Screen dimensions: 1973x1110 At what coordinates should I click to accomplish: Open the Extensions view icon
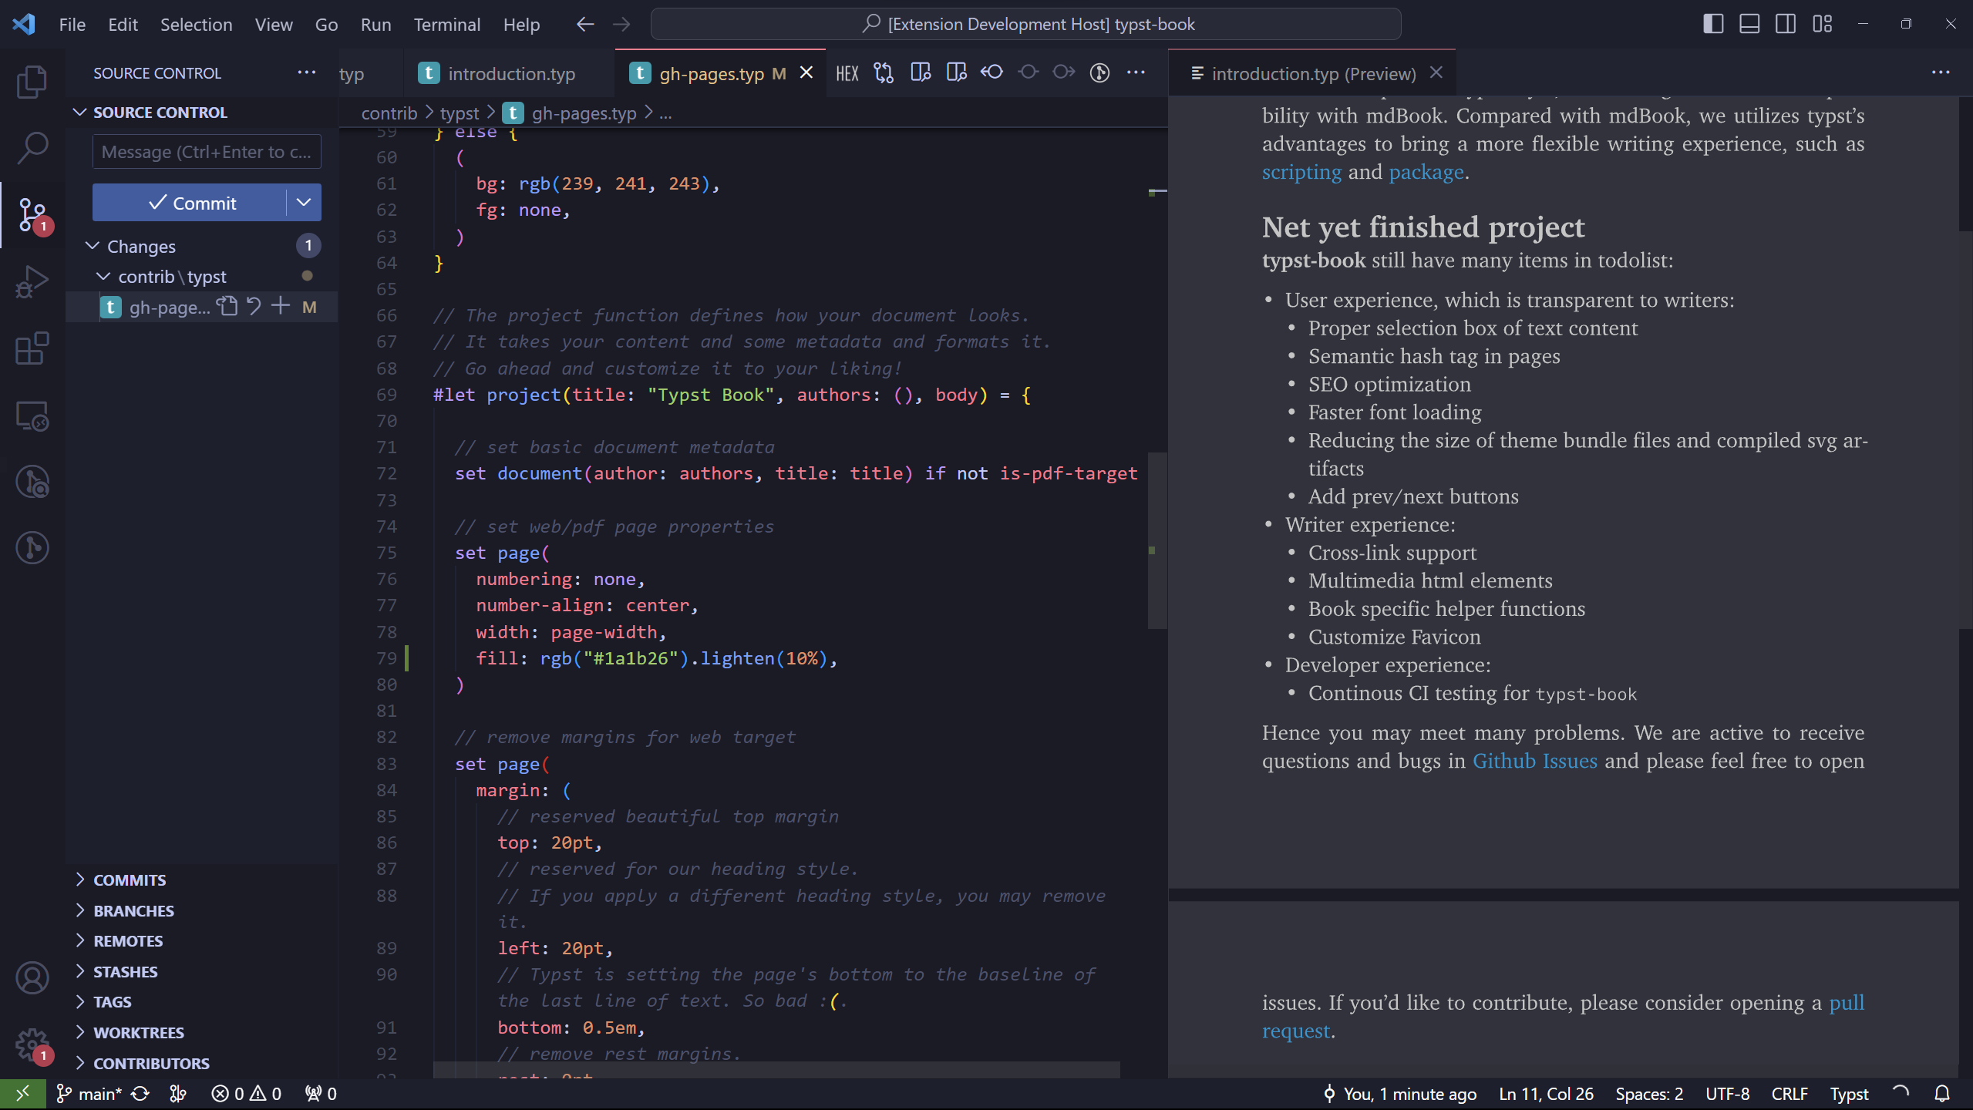[x=32, y=348]
